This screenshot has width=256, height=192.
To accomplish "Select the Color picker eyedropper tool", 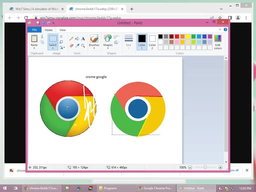I will tap(77, 45).
